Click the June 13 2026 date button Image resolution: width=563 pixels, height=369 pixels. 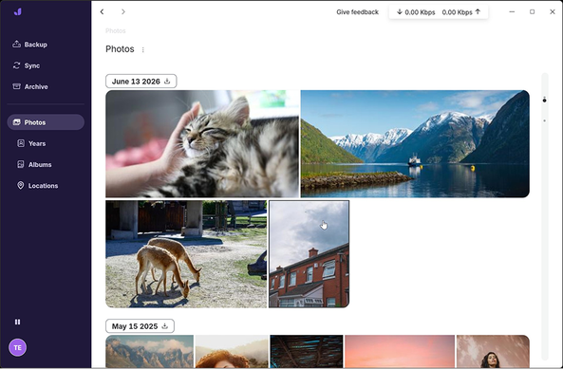[x=141, y=82]
